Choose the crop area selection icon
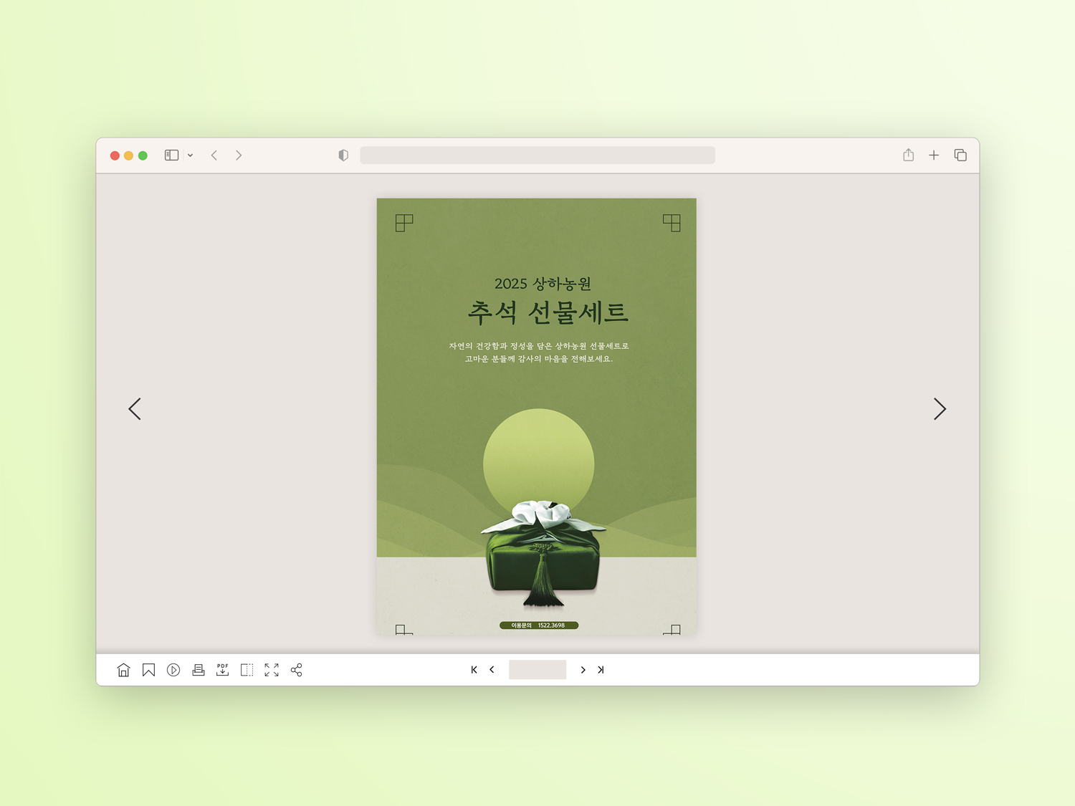 (247, 670)
